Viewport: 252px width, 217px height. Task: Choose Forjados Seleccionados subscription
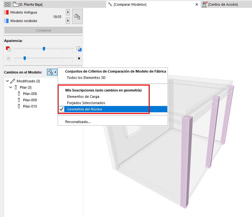point(113,103)
